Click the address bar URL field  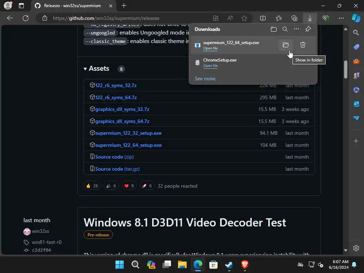point(106,18)
